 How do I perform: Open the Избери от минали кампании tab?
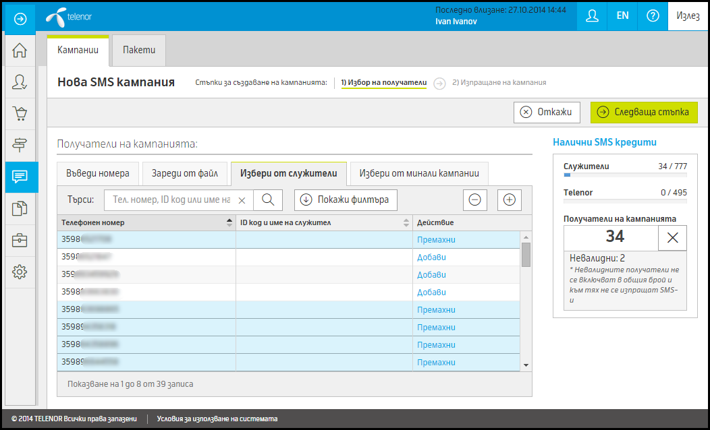[x=419, y=174]
